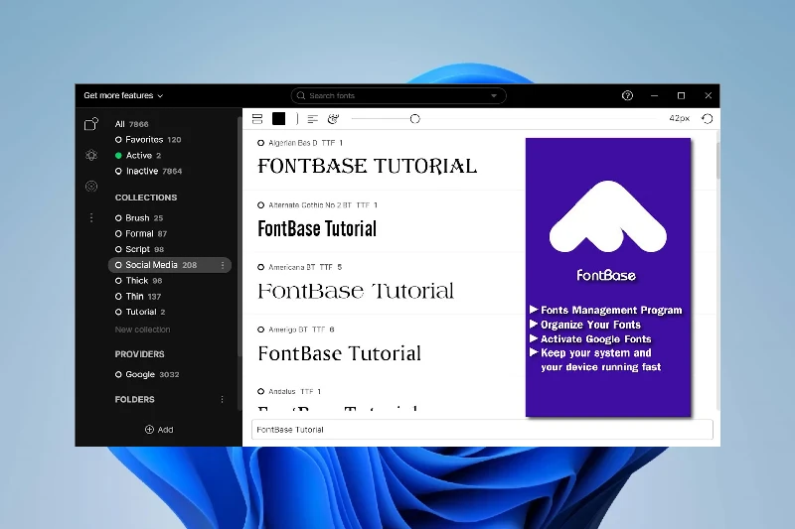Reset font size with the refresh icon
The height and width of the screenshot is (529, 795).
708,119
